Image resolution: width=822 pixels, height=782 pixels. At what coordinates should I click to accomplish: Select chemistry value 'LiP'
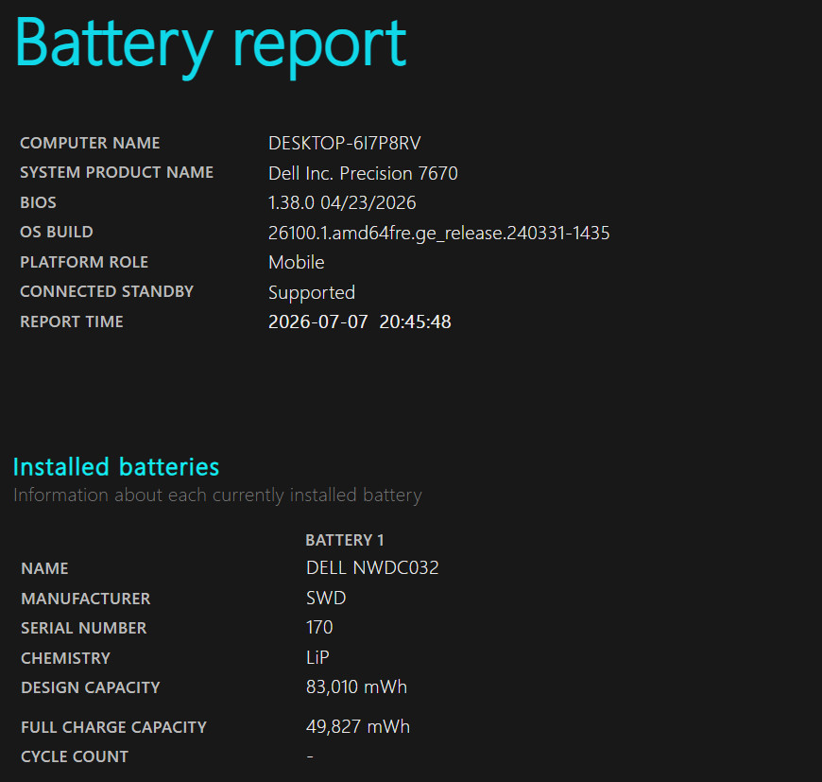(317, 657)
